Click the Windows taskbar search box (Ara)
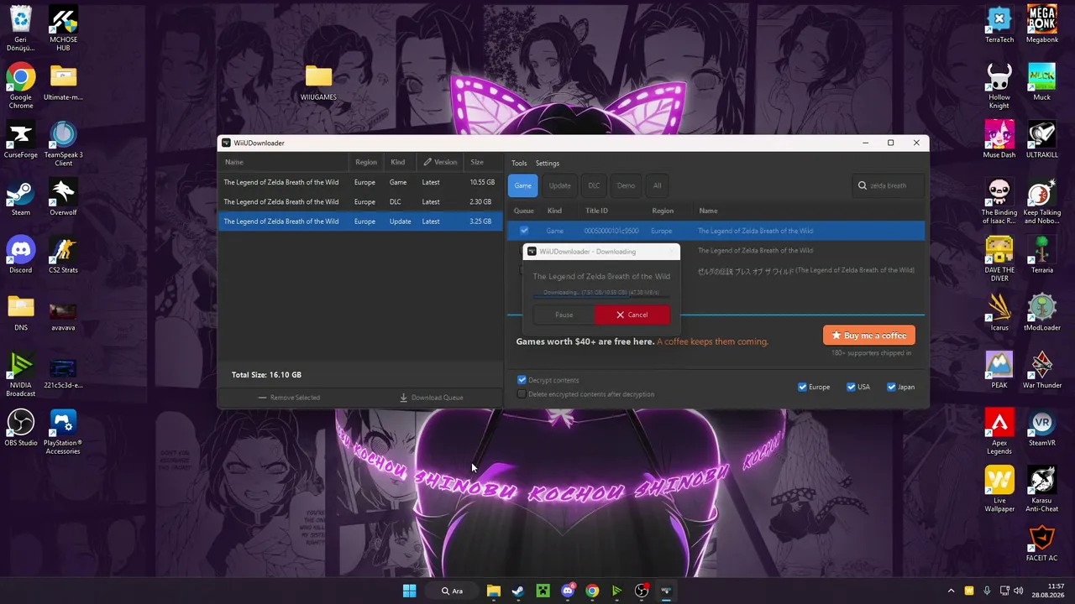Viewport: 1075px width, 604px height. [452, 591]
